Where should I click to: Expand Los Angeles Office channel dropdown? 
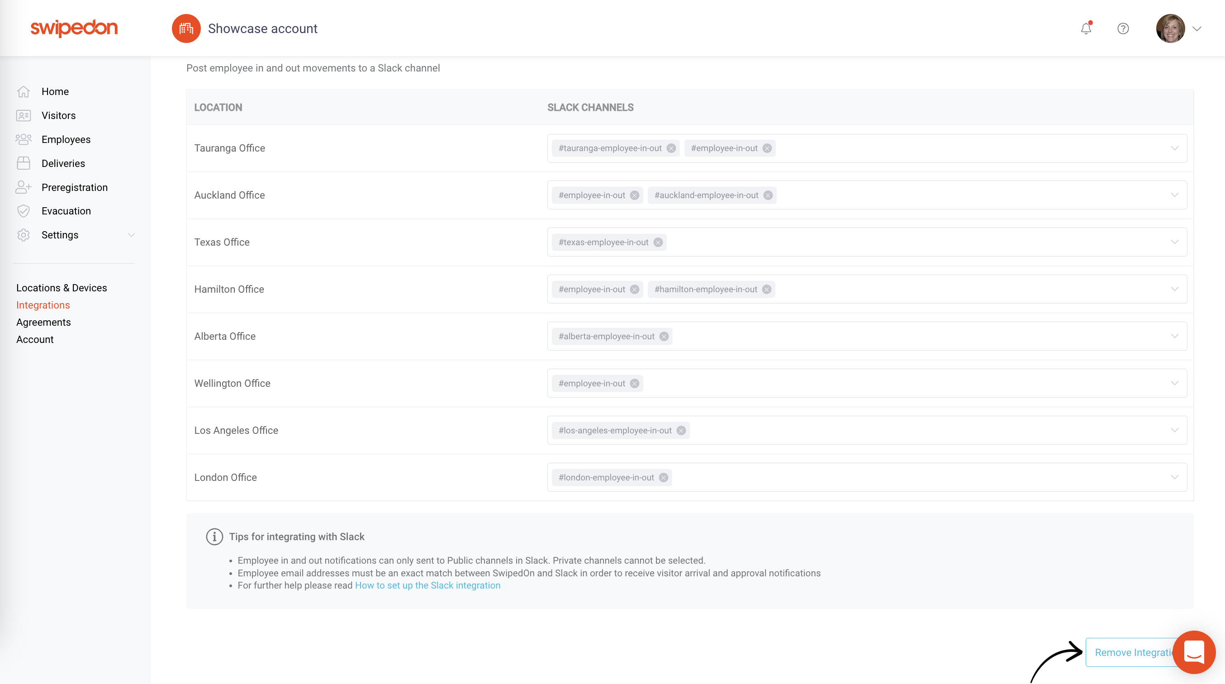(x=1175, y=431)
